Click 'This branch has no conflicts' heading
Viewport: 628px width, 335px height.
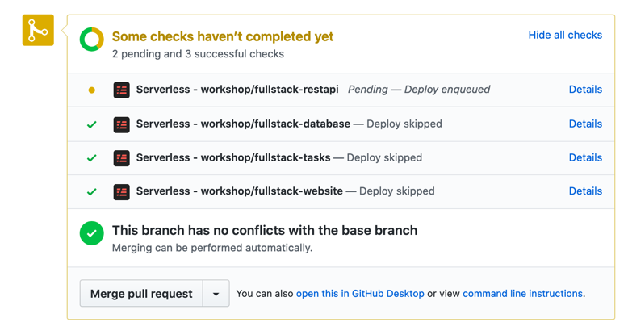pyautogui.click(x=265, y=230)
